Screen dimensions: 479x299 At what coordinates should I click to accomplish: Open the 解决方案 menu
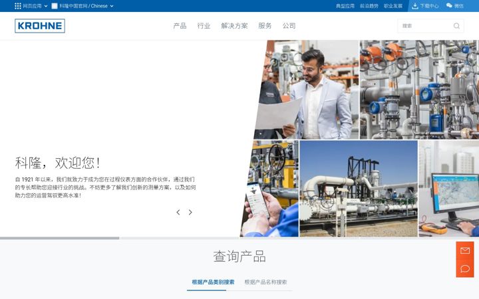(x=234, y=26)
